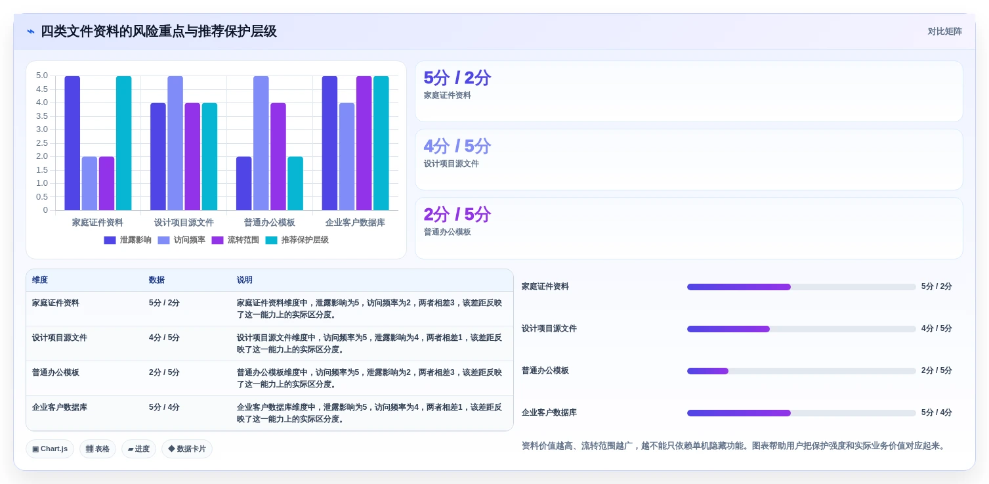The image size is (989, 484).
Task: Click the 2分 / 5分 data card
Action: (688, 228)
